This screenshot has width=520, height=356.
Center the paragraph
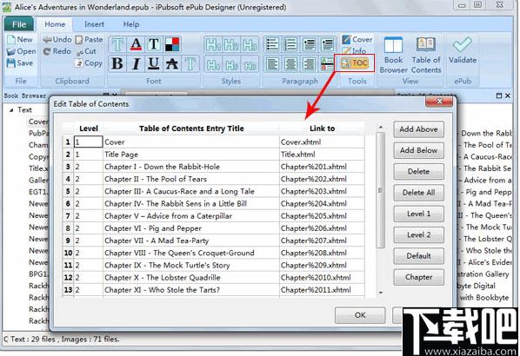(290, 64)
